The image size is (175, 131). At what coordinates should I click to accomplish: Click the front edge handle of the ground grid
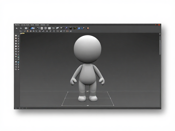pos(88,106)
